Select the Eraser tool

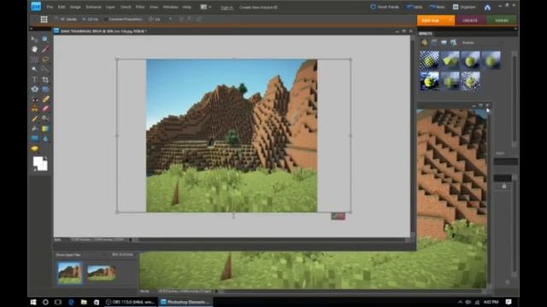coord(45,109)
